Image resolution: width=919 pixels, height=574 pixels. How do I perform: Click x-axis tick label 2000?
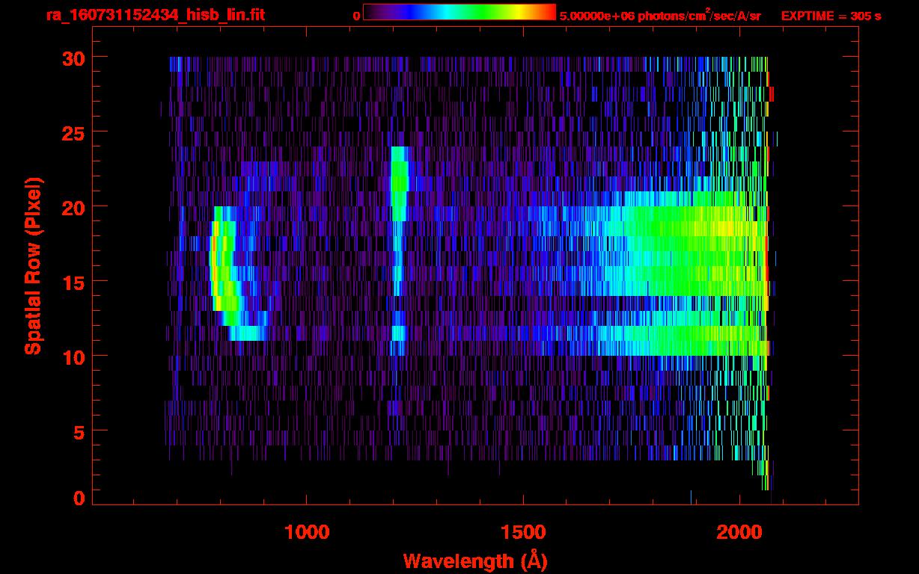739,532
